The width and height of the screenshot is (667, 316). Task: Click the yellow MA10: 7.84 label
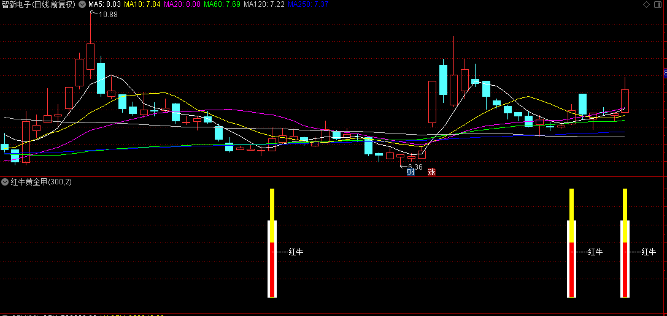(142, 5)
